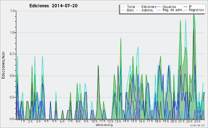Click the '23 h' x-axis label
The width and height of the screenshot is (208, 128).
[x=197, y=121]
